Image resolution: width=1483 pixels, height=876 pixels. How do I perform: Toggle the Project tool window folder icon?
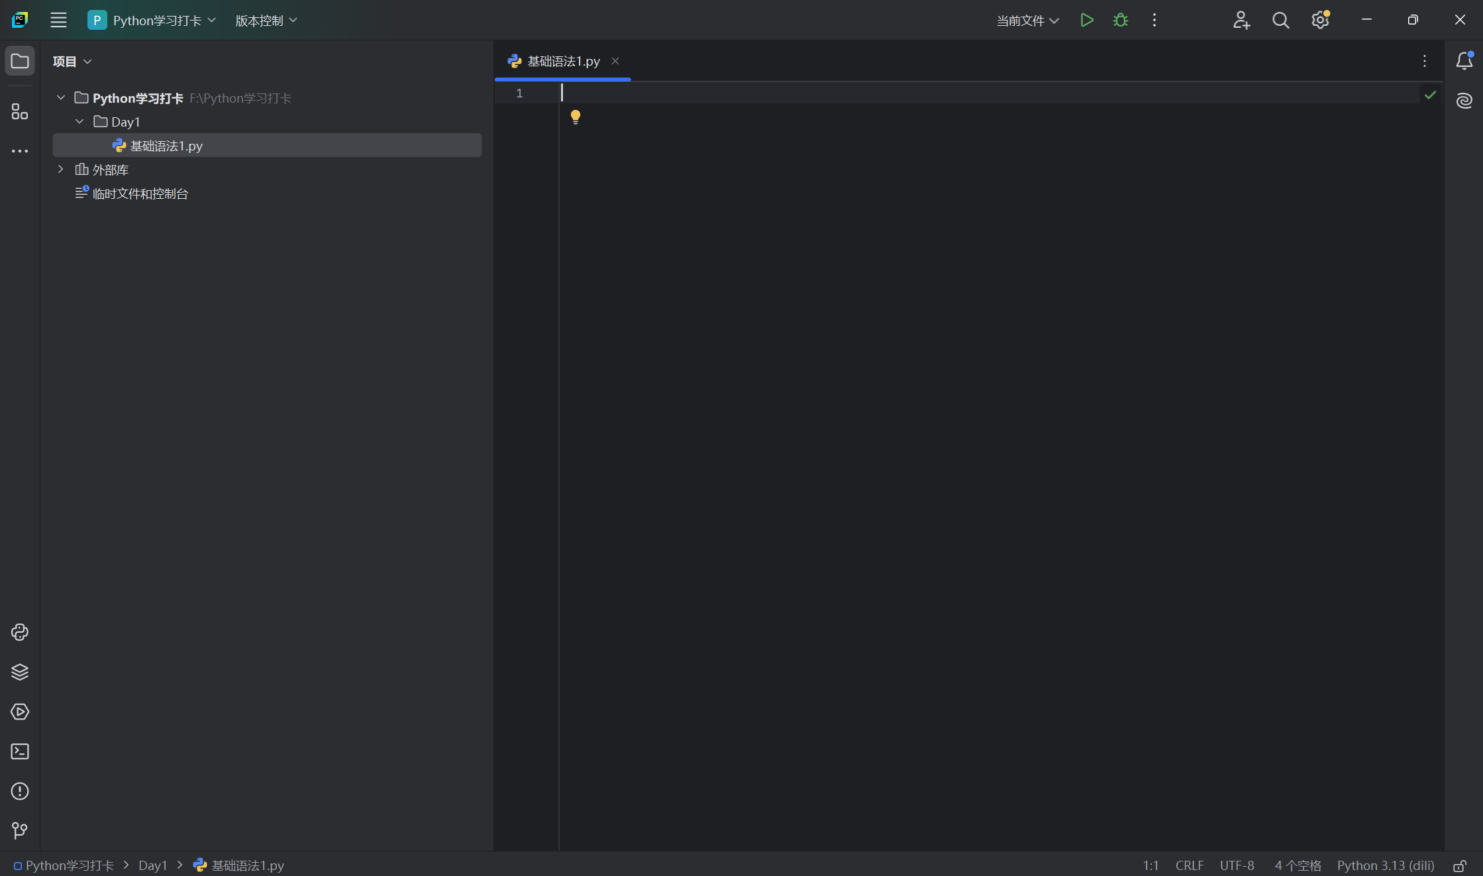[20, 61]
